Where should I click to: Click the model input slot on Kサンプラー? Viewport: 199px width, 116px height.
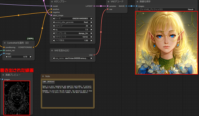tap(51, 6)
